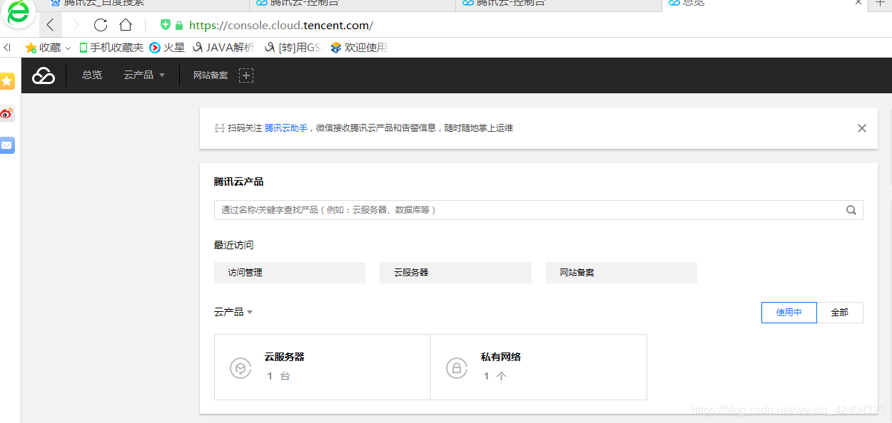Viewport: 892px width, 423px height.
Task: Open the JAVA解析 bookmark
Action: click(x=223, y=48)
